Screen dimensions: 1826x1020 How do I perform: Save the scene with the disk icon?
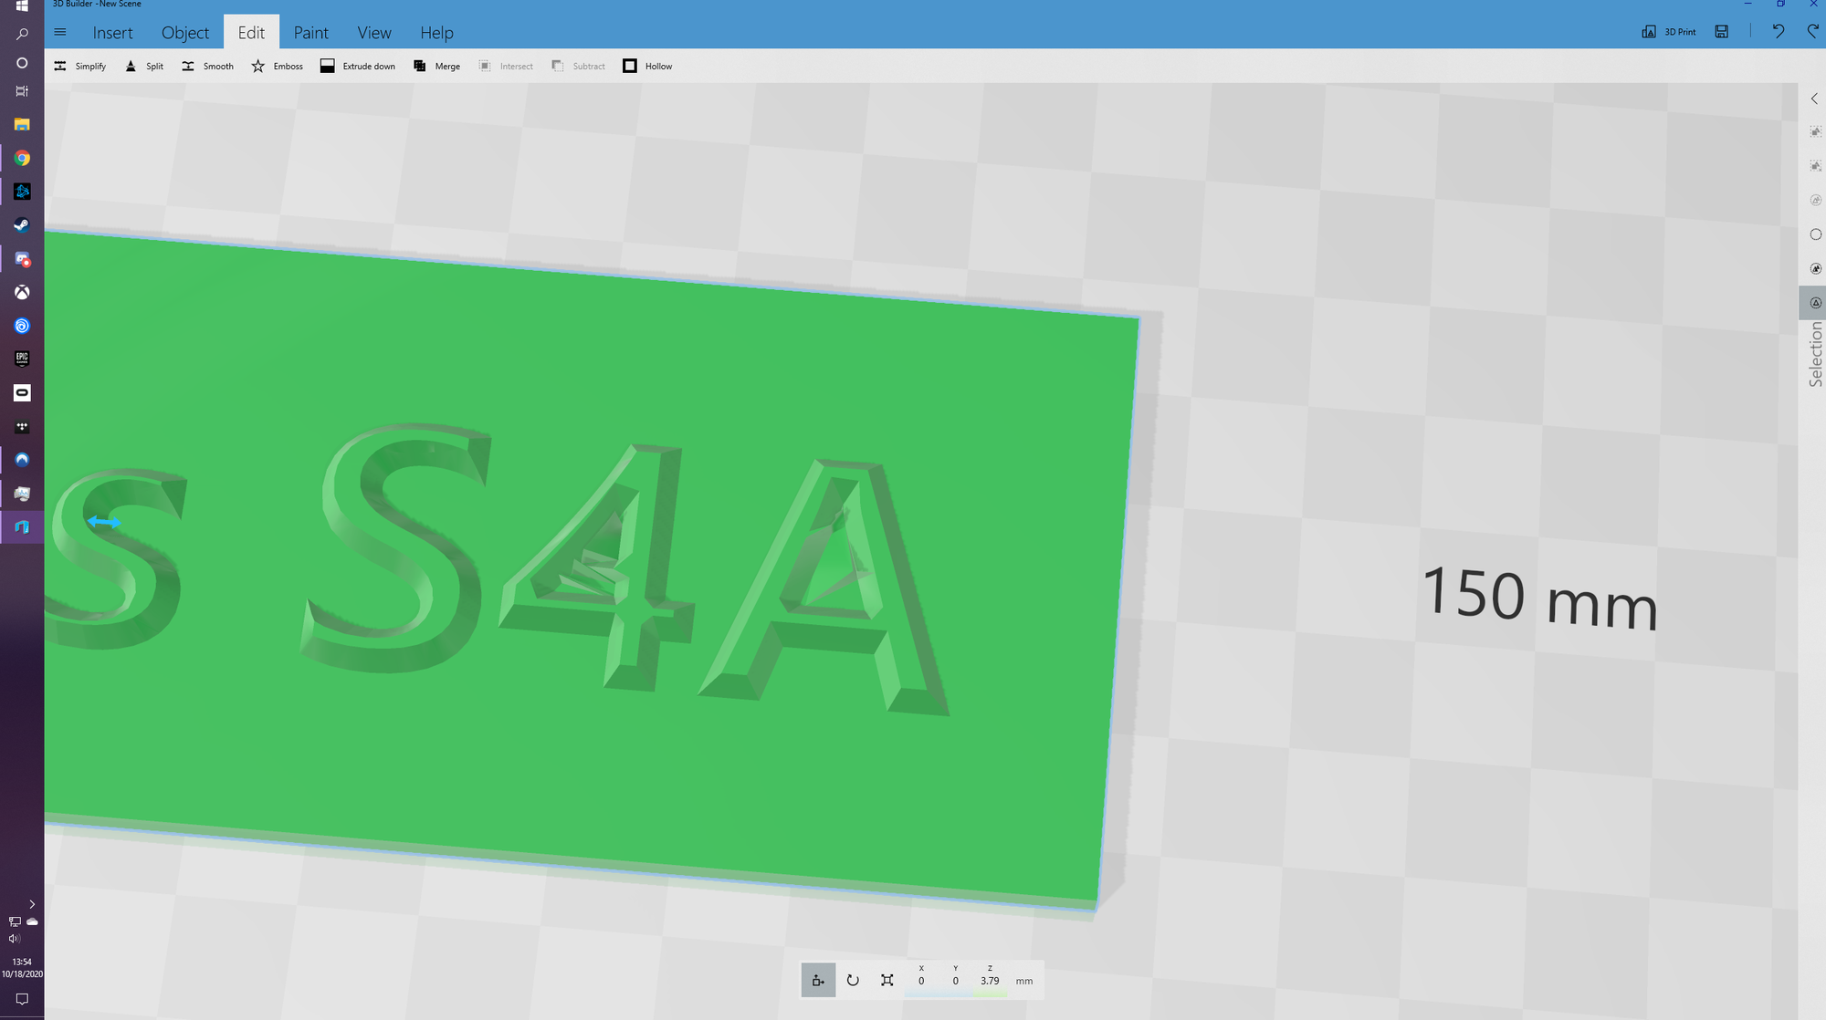(x=1721, y=32)
